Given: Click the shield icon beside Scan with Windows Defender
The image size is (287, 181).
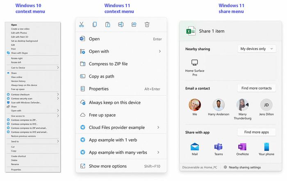Looking at the screenshot, I should pyautogui.click(x=8, y=103).
